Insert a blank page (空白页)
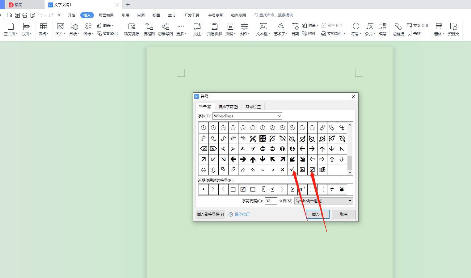471x278 pixels. tap(11, 29)
